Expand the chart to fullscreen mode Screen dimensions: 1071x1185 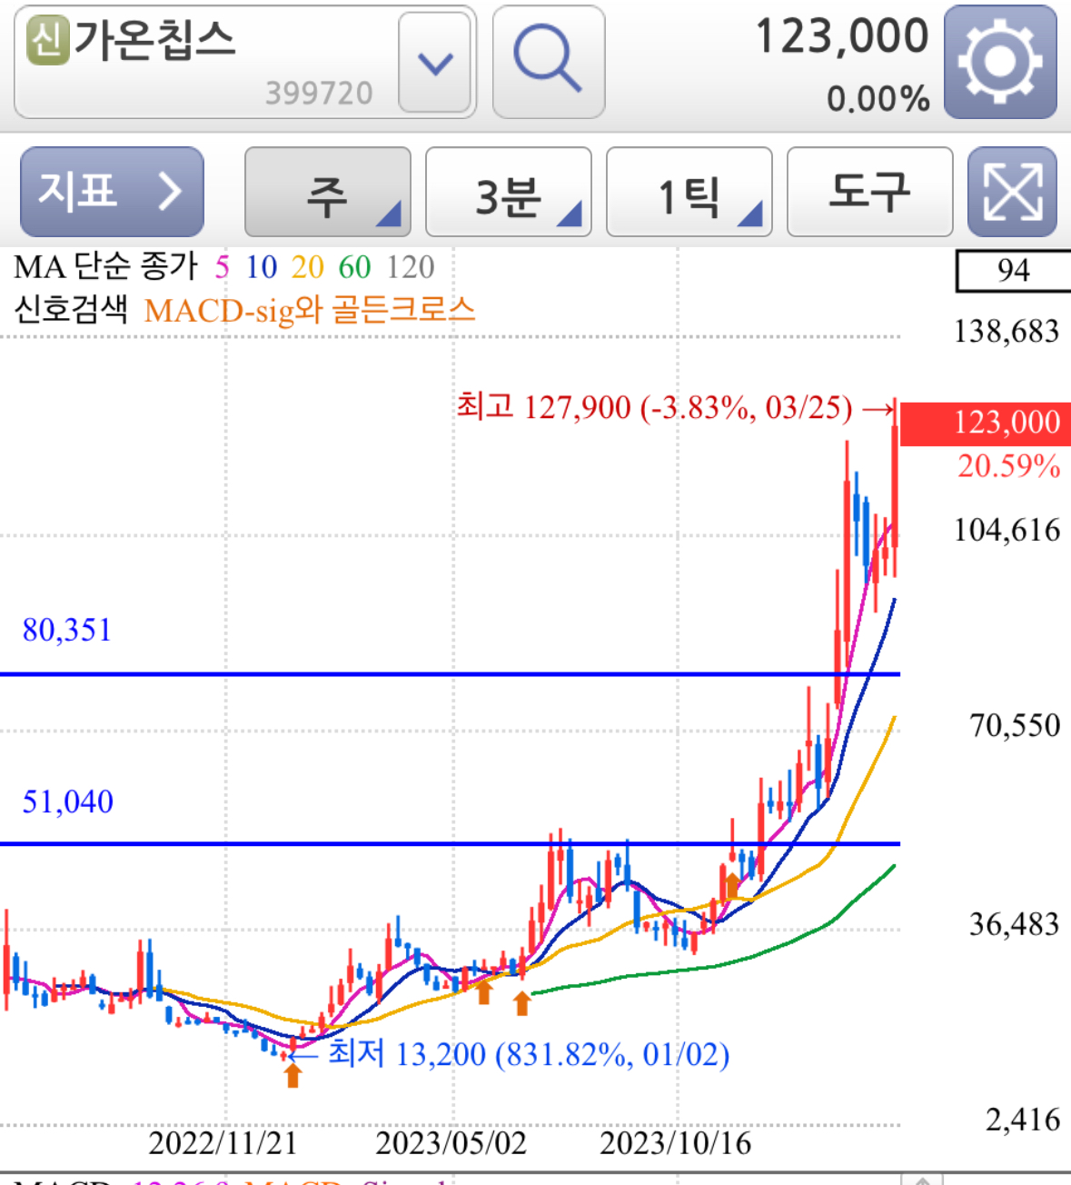[1011, 192]
